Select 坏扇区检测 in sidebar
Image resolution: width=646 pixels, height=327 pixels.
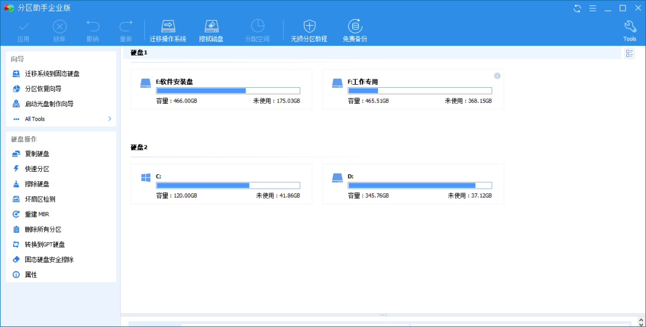click(40, 199)
